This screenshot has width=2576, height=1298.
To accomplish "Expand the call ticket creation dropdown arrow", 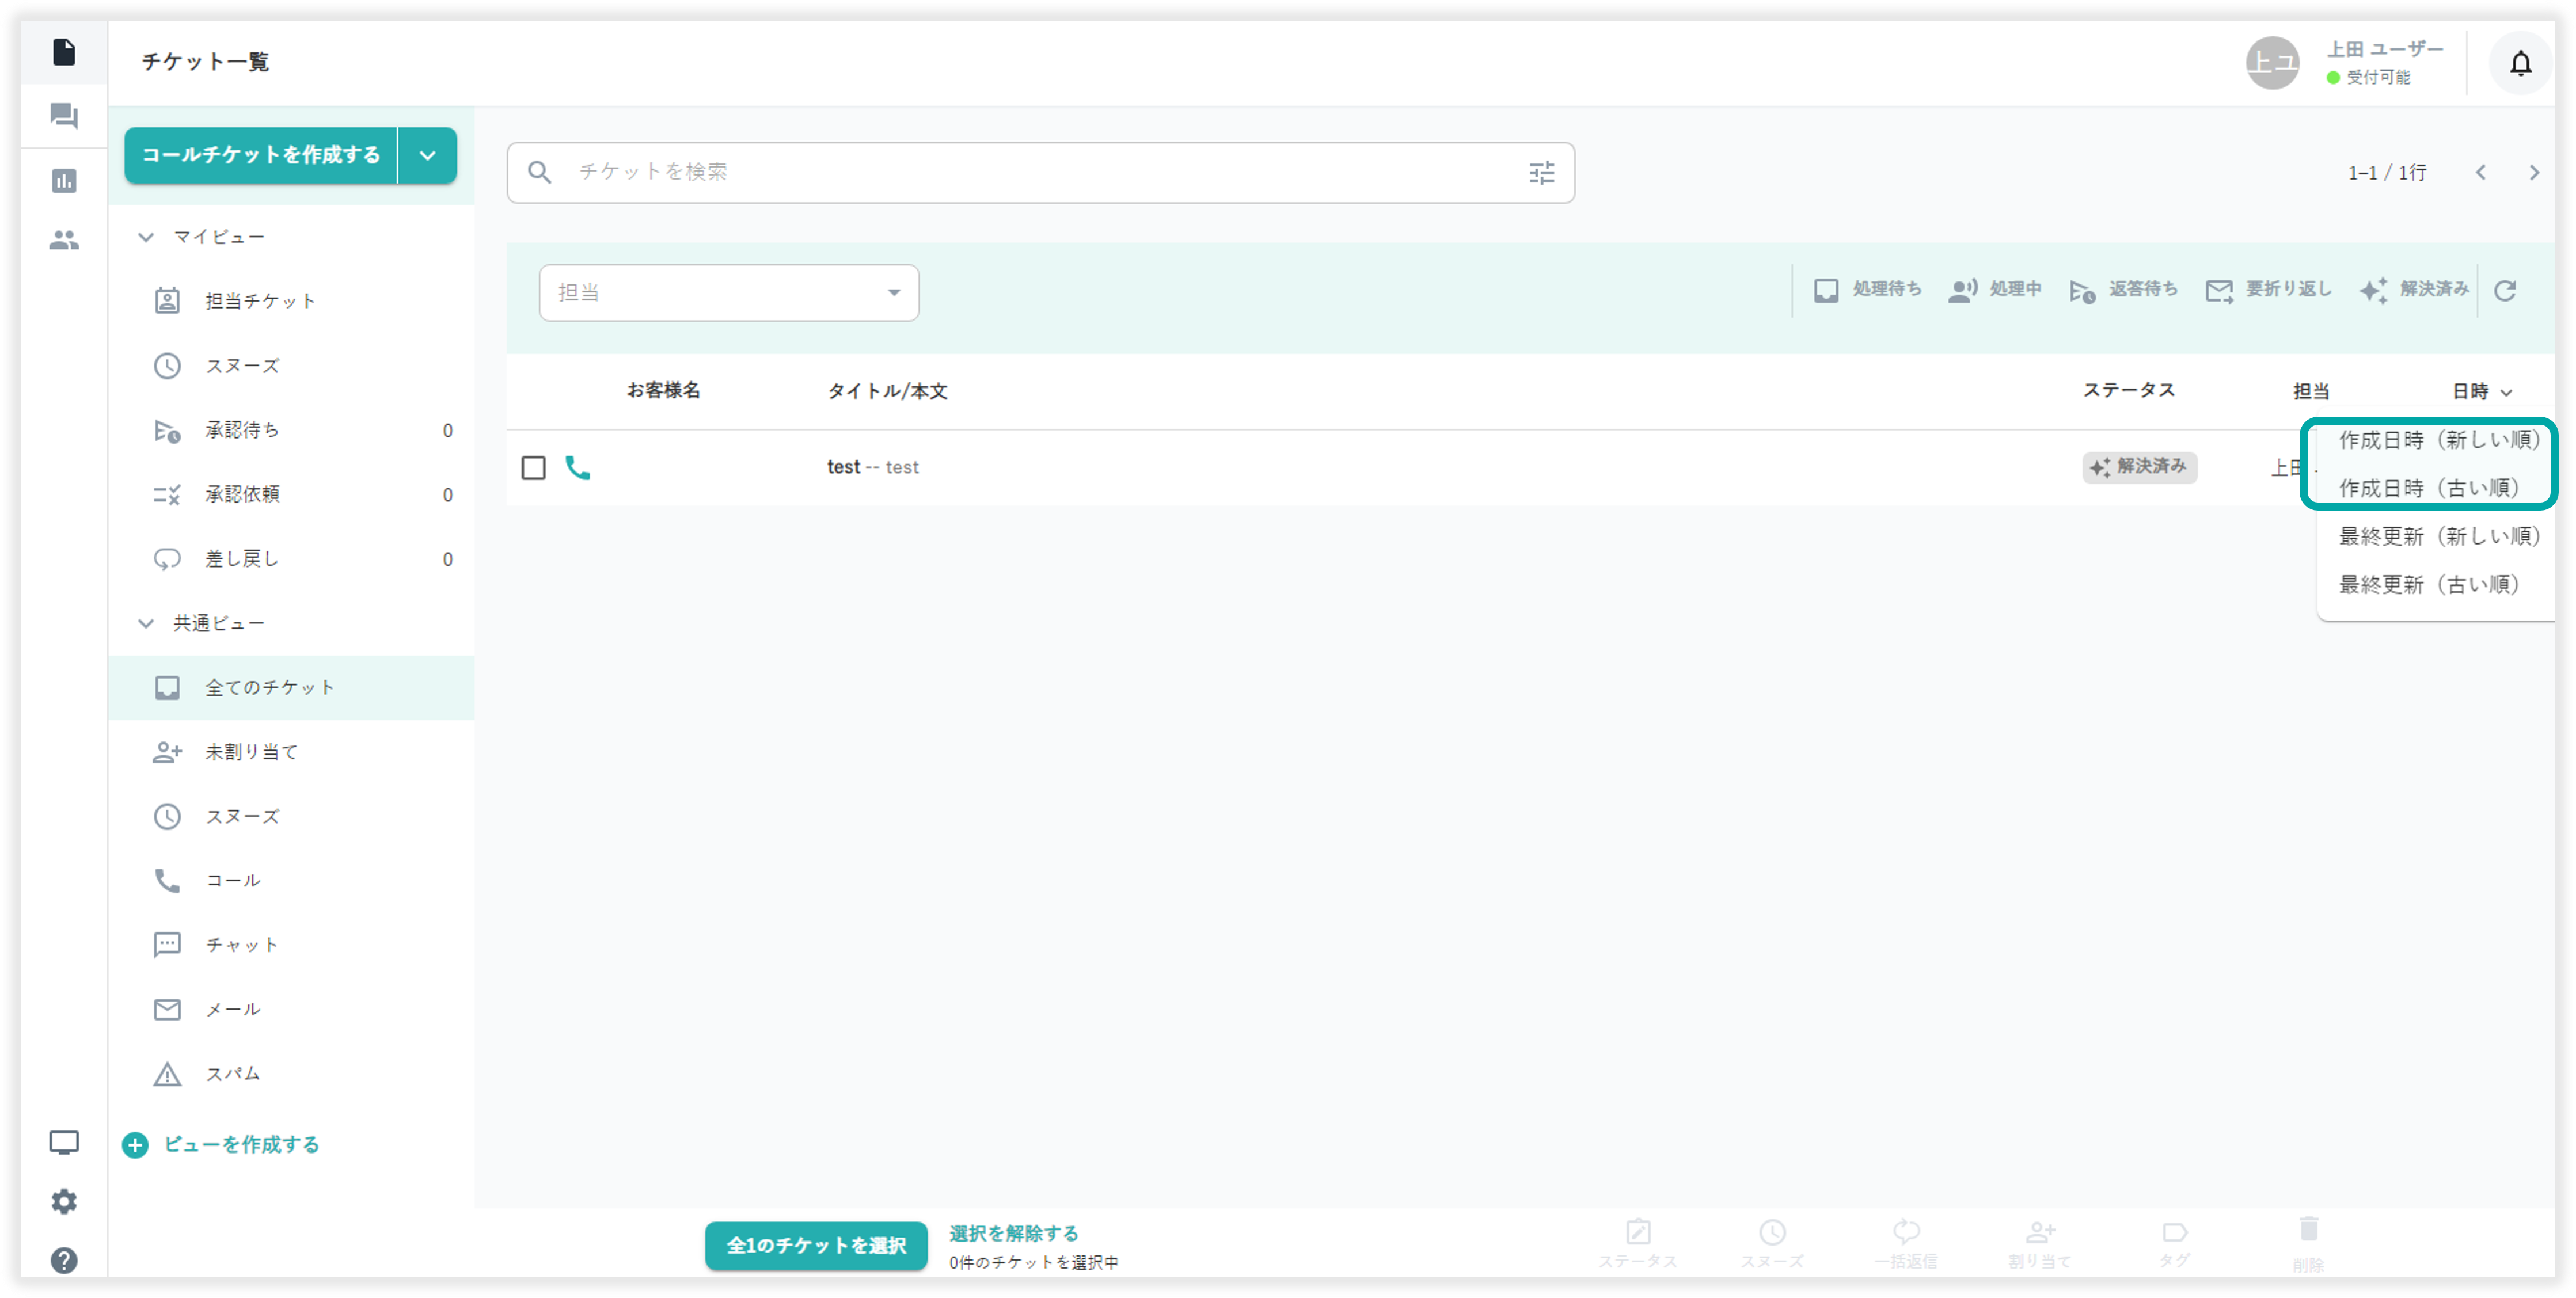I will pyautogui.click(x=427, y=155).
